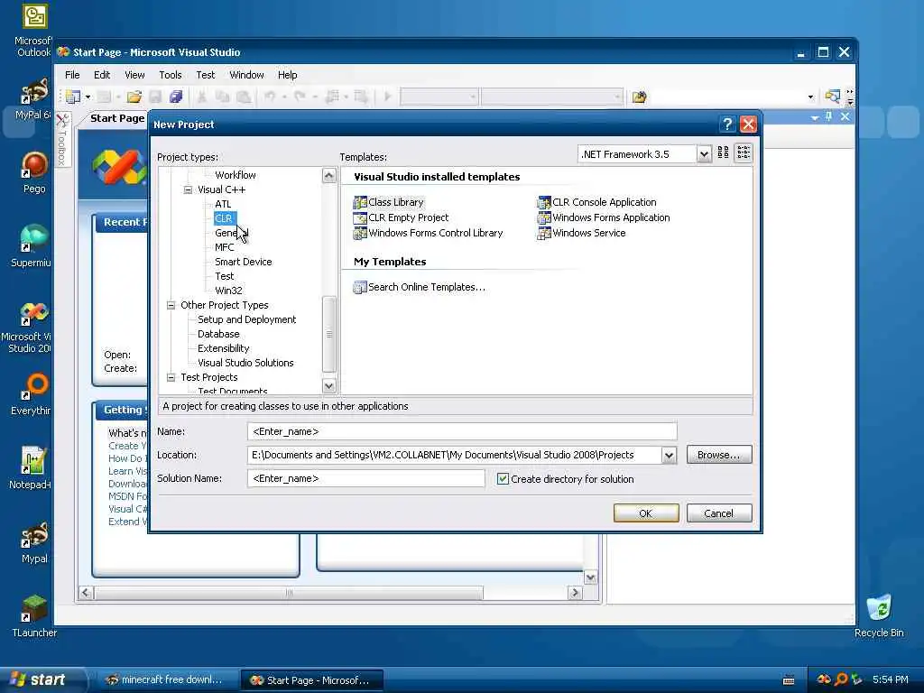Open the Location path dropdown arrow

click(669, 455)
